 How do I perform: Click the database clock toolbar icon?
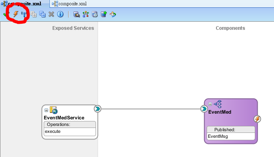95,14
